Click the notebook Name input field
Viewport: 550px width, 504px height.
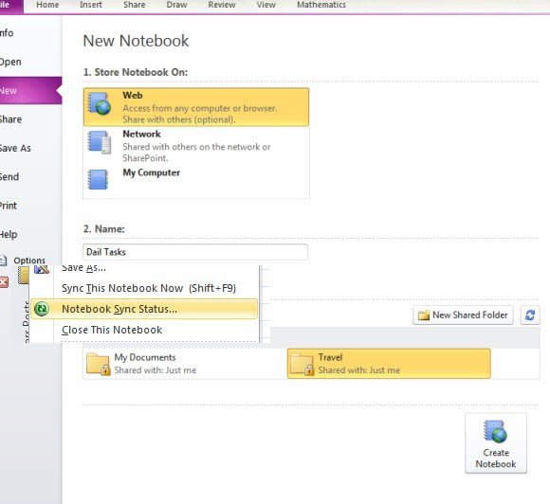coord(195,252)
